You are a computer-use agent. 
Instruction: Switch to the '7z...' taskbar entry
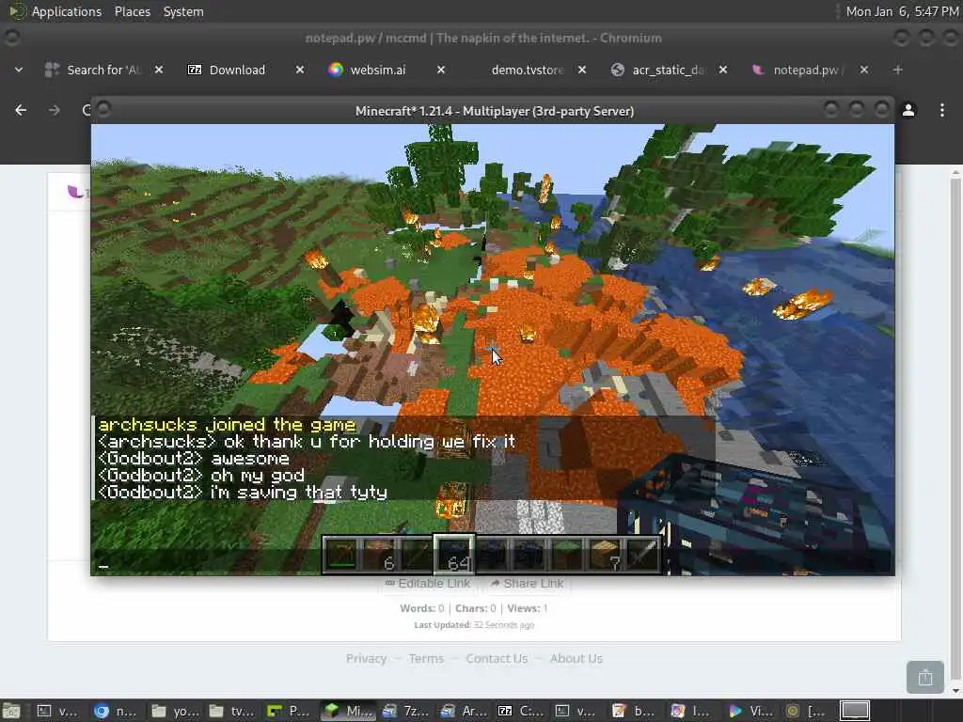click(405, 711)
